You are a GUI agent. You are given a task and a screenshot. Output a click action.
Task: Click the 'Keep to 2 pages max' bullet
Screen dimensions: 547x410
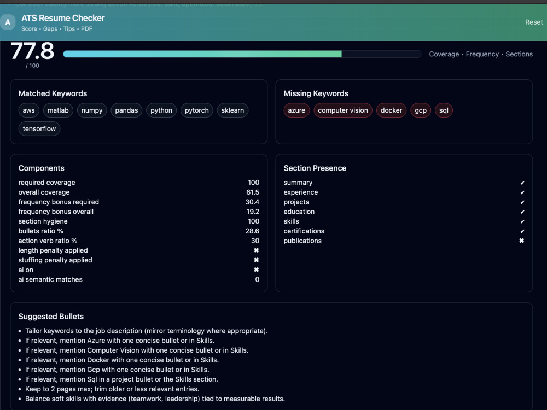click(x=112, y=389)
